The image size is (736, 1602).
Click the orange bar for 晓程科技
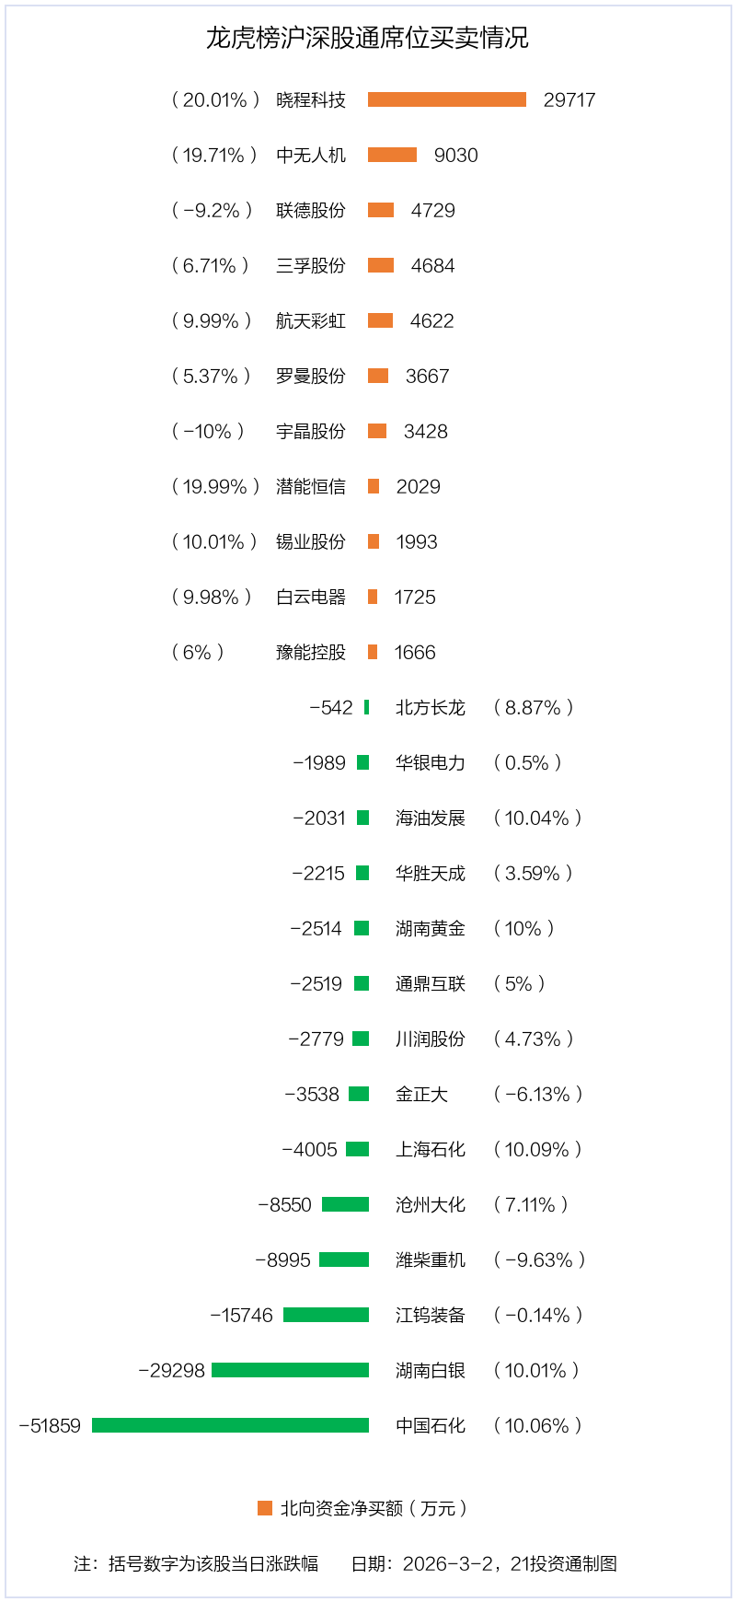[447, 99]
